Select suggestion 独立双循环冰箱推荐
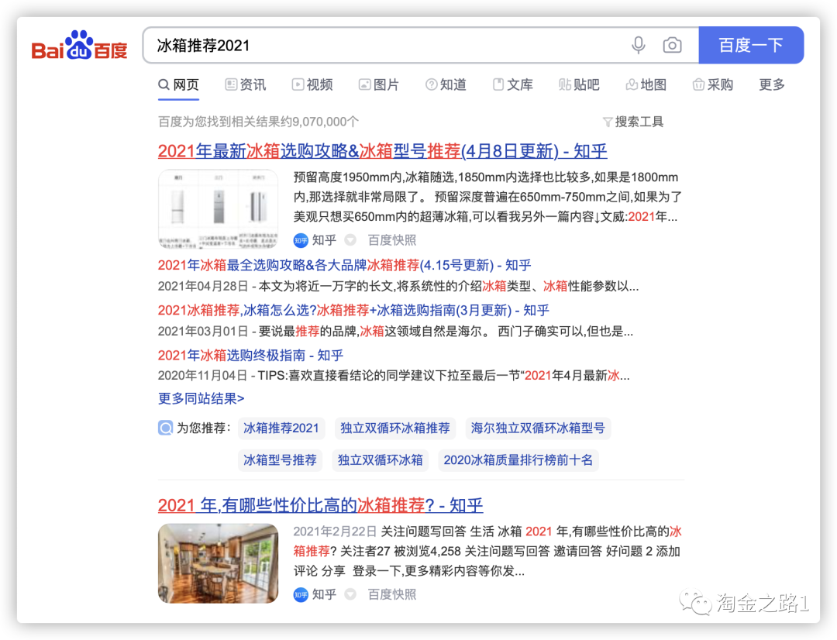Viewport: 837px width, 640px height. (395, 428)
